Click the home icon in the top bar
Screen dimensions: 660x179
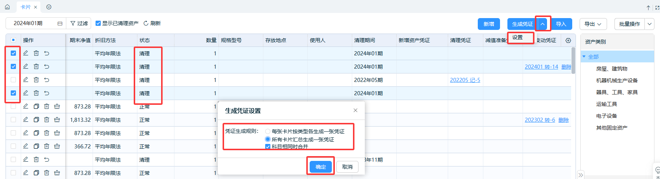[x=7, y=7]
